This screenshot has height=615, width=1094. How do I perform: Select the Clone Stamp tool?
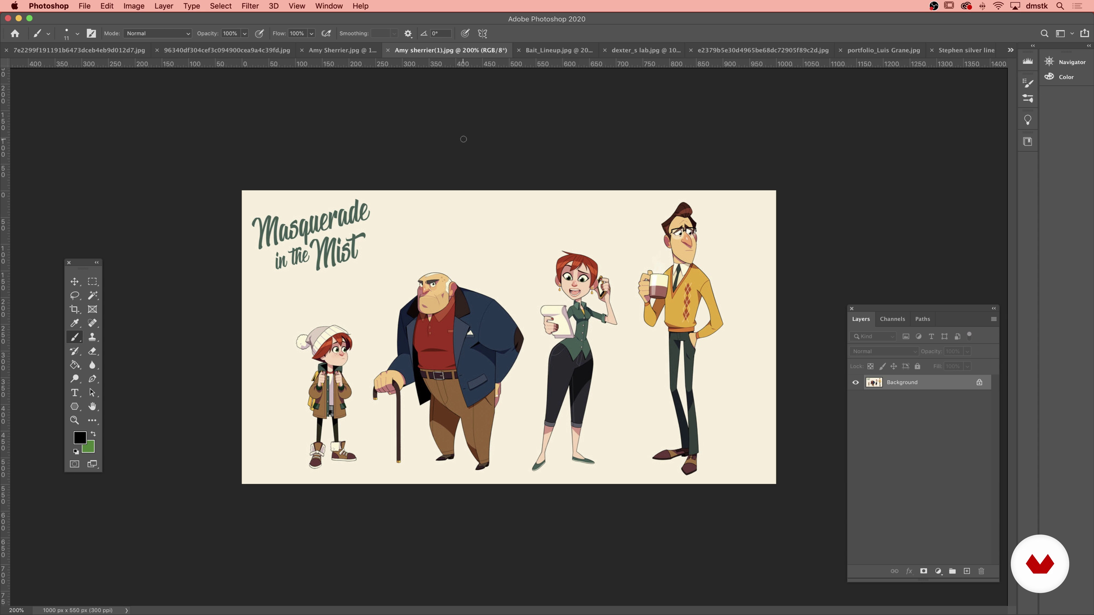(x=92, y=337)
